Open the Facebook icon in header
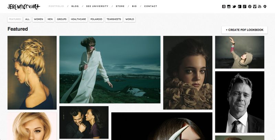This screenshot has height=140, width=275. click(x=240, y=7)
